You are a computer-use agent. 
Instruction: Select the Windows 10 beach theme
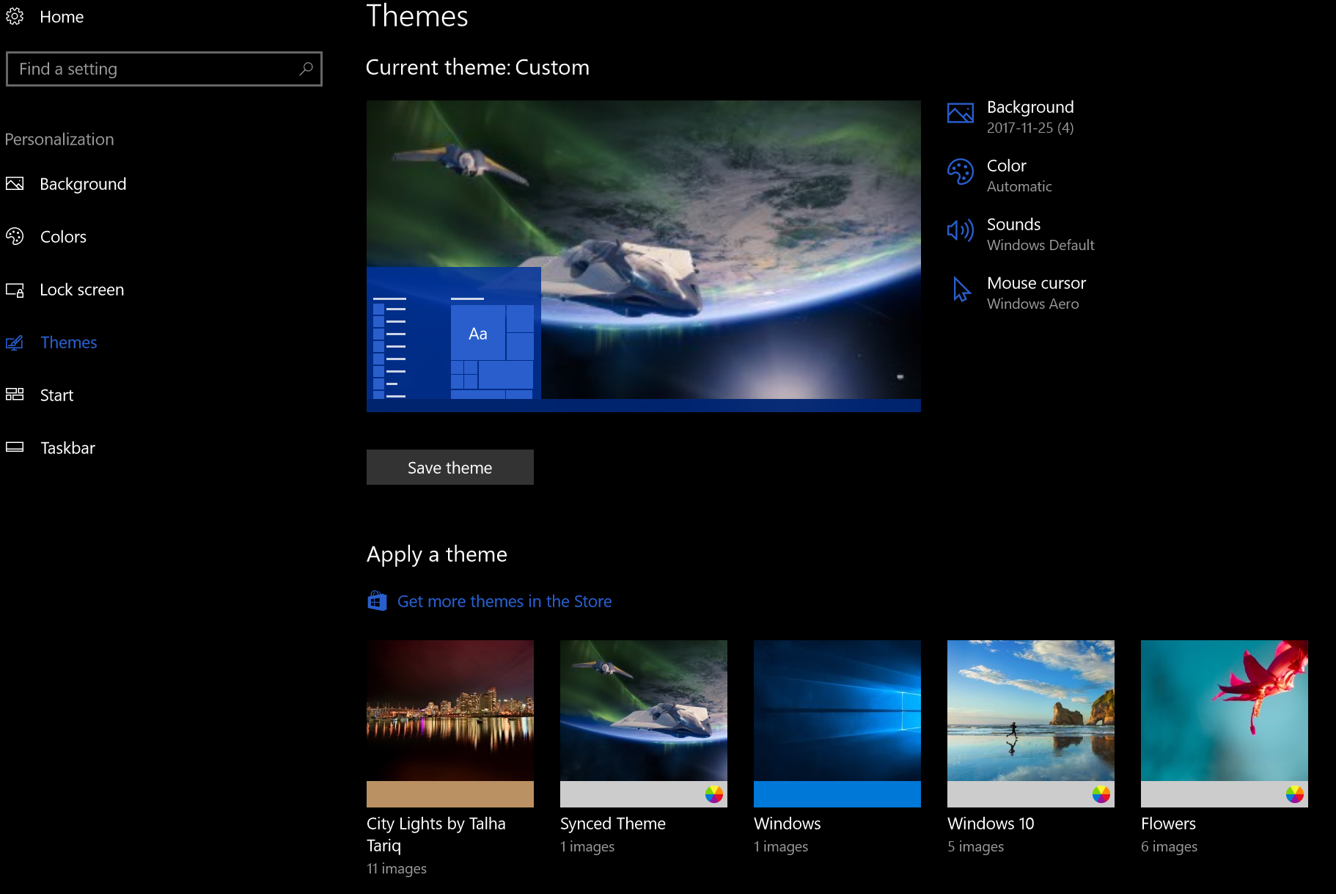[x=1030, y=710]
